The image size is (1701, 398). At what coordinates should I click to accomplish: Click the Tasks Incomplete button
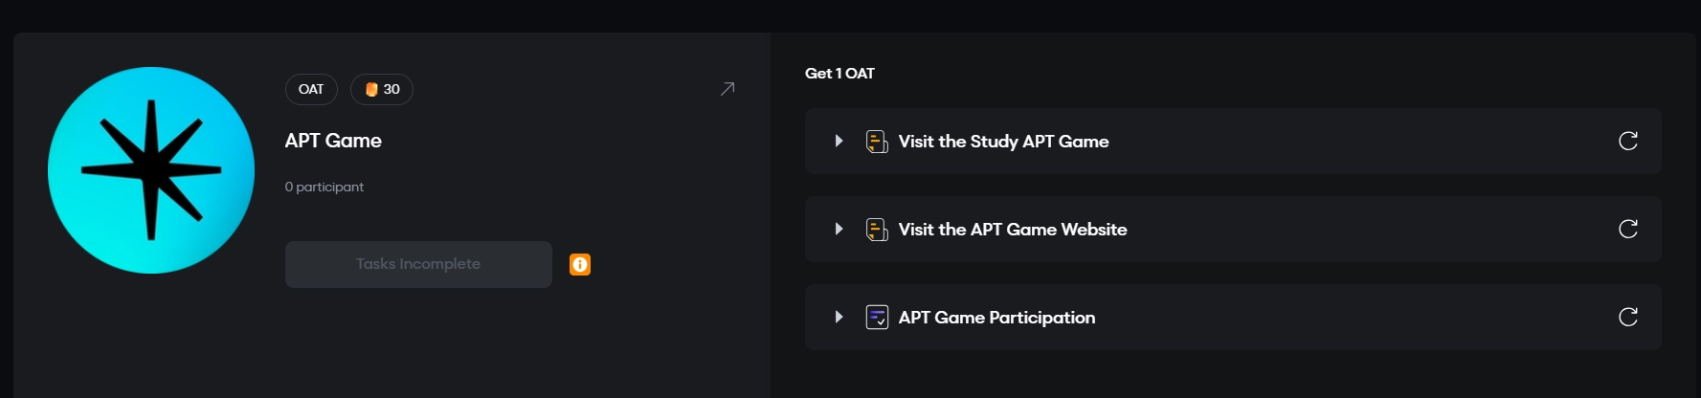[418, 264]
